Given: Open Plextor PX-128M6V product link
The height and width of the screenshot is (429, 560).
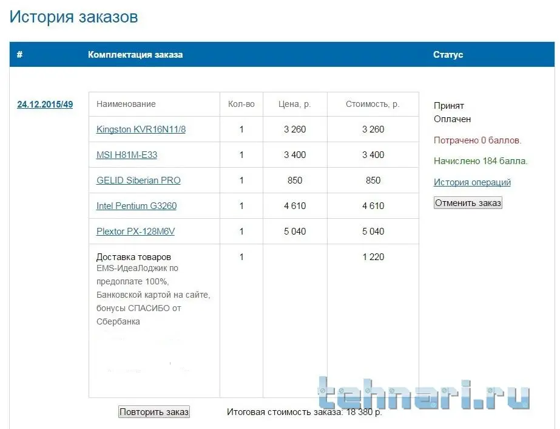Looking at the screenshot, I should click(x=136, y=231).
